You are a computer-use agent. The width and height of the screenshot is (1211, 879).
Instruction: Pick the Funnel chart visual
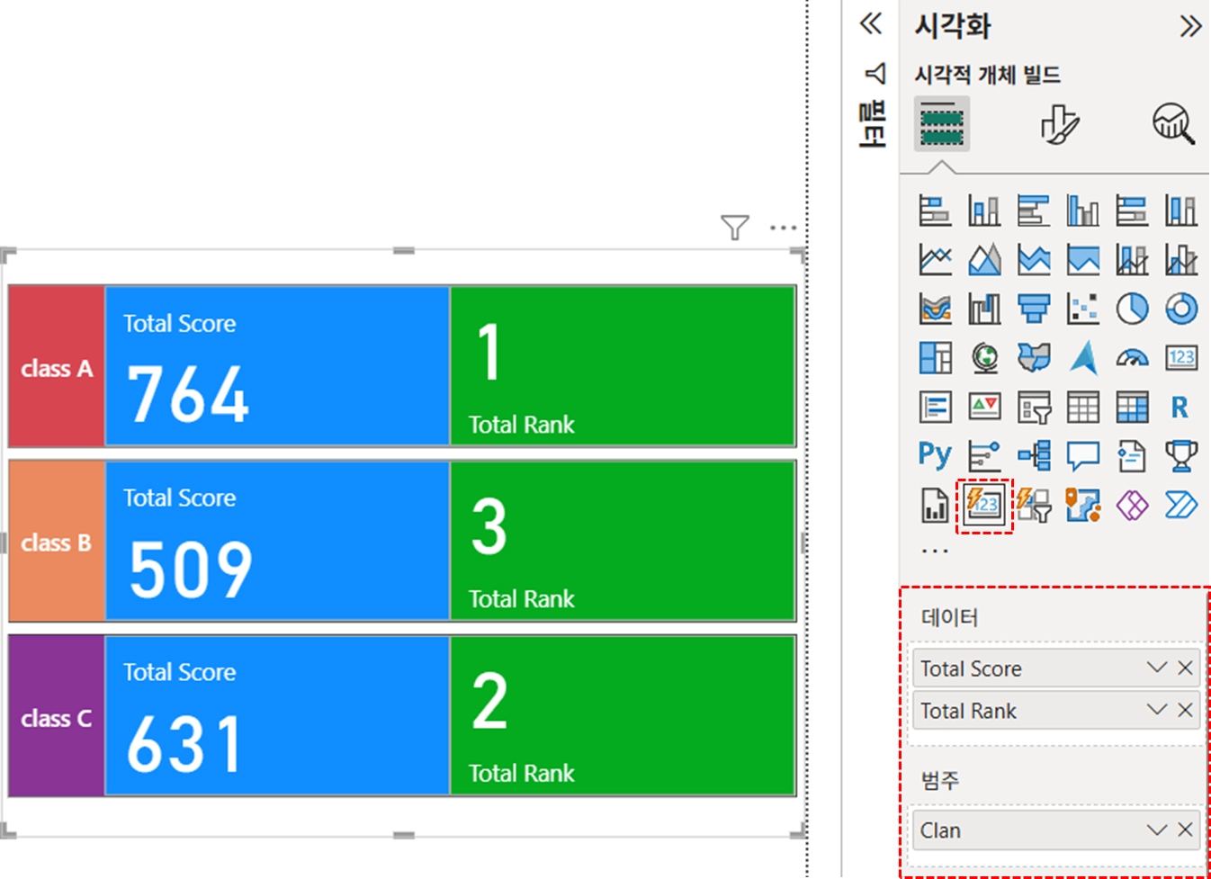1034,309
